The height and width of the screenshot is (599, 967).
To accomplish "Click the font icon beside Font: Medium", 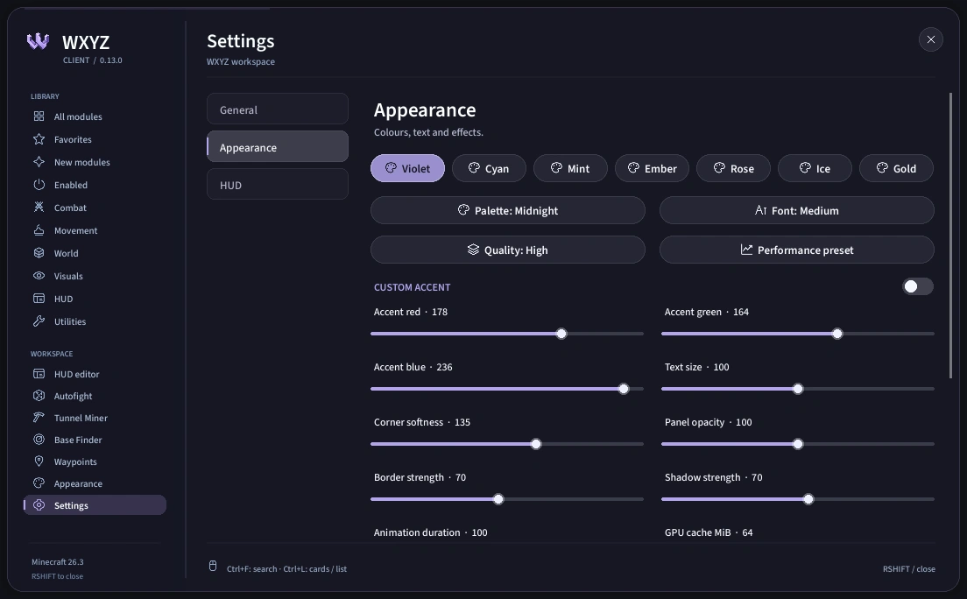I will coord(761,210).
